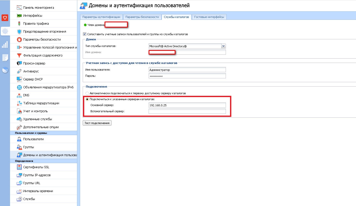The width and height of the screenshot is (356, 206).
Task: Click the Имя домена input field
Action: 187,52
